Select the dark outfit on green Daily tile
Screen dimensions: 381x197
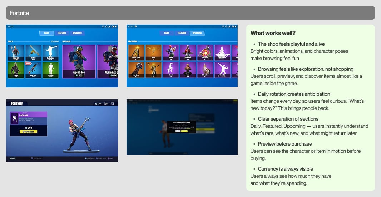16,70
